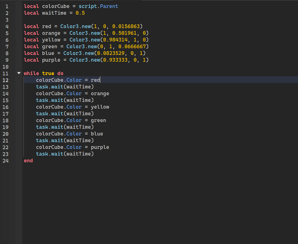Viewport: 298px width, 244px height.
Task: Click 'colorCube' variable on line 1
Action: click(56, 6)
